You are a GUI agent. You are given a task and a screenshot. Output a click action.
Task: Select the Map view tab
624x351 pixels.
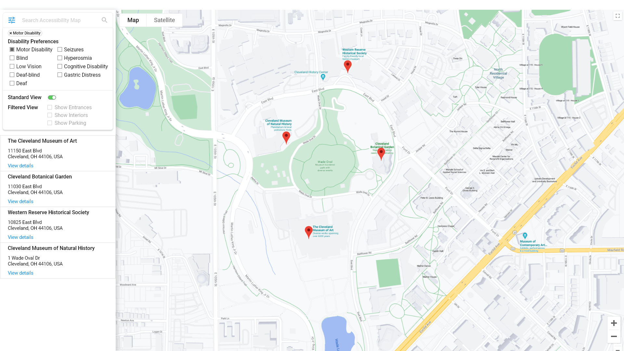click(133, 20)
